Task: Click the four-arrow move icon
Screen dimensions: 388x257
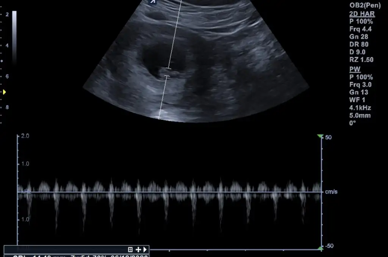Action: [x=138, y=249]
